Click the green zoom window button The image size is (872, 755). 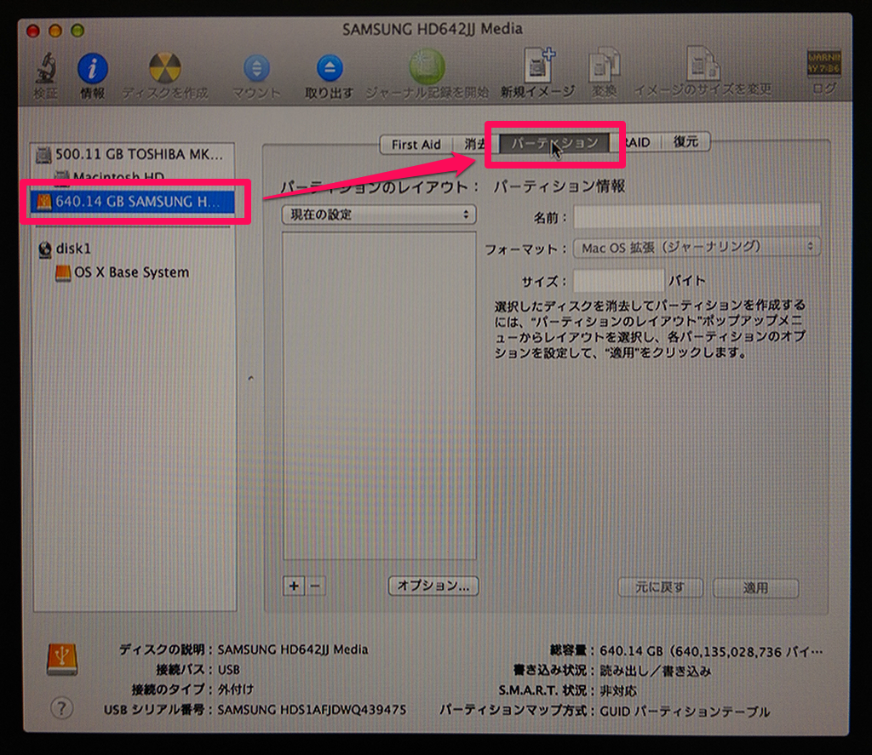[x=77, y=31]
